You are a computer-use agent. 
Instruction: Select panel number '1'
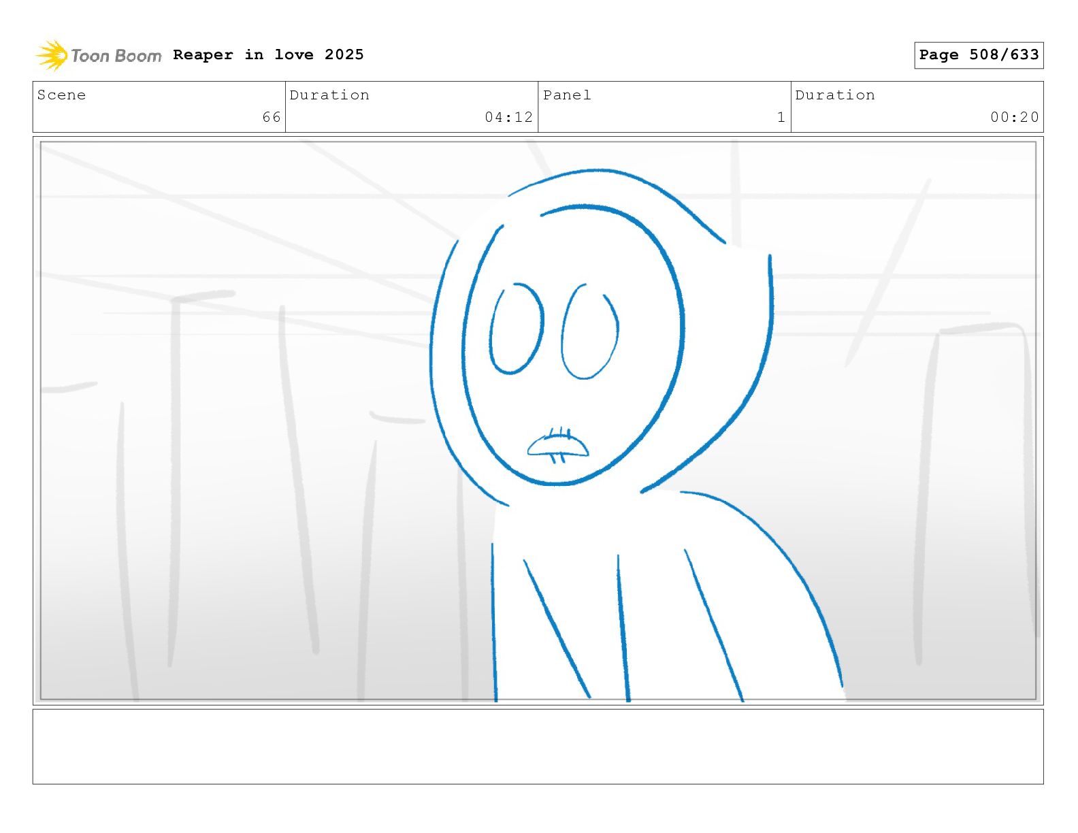pyautogui.click(x=781, y=117)
